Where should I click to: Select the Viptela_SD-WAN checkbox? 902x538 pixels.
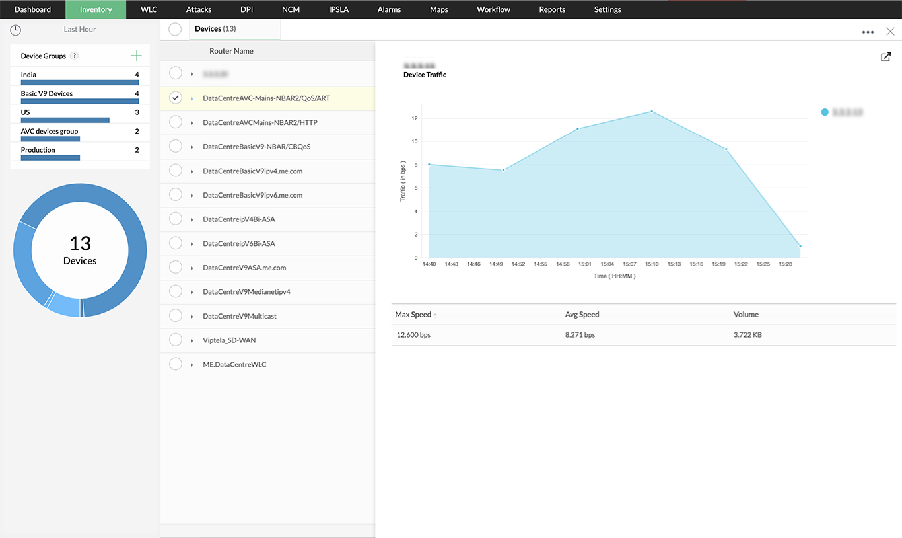[175, 340]
